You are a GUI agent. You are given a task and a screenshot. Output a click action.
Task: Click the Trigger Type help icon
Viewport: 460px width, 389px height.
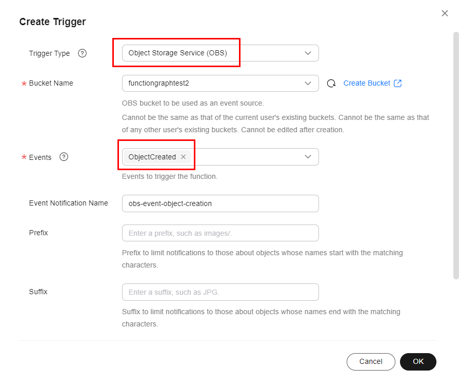pos(82,53)
